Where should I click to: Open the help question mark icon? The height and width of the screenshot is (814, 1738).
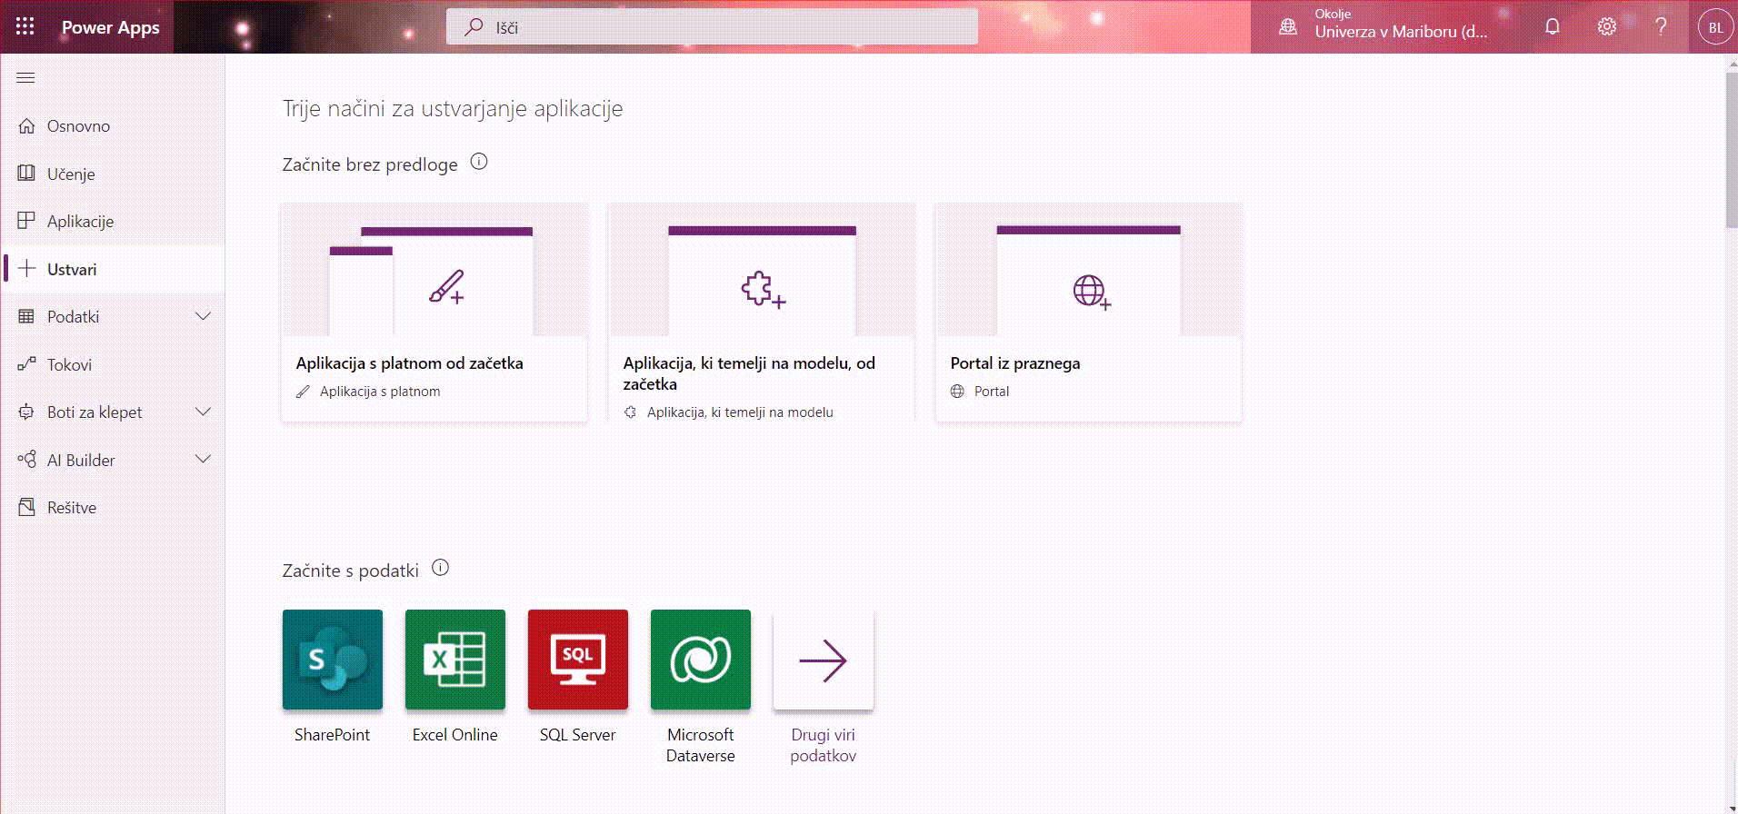(1661, 26)
